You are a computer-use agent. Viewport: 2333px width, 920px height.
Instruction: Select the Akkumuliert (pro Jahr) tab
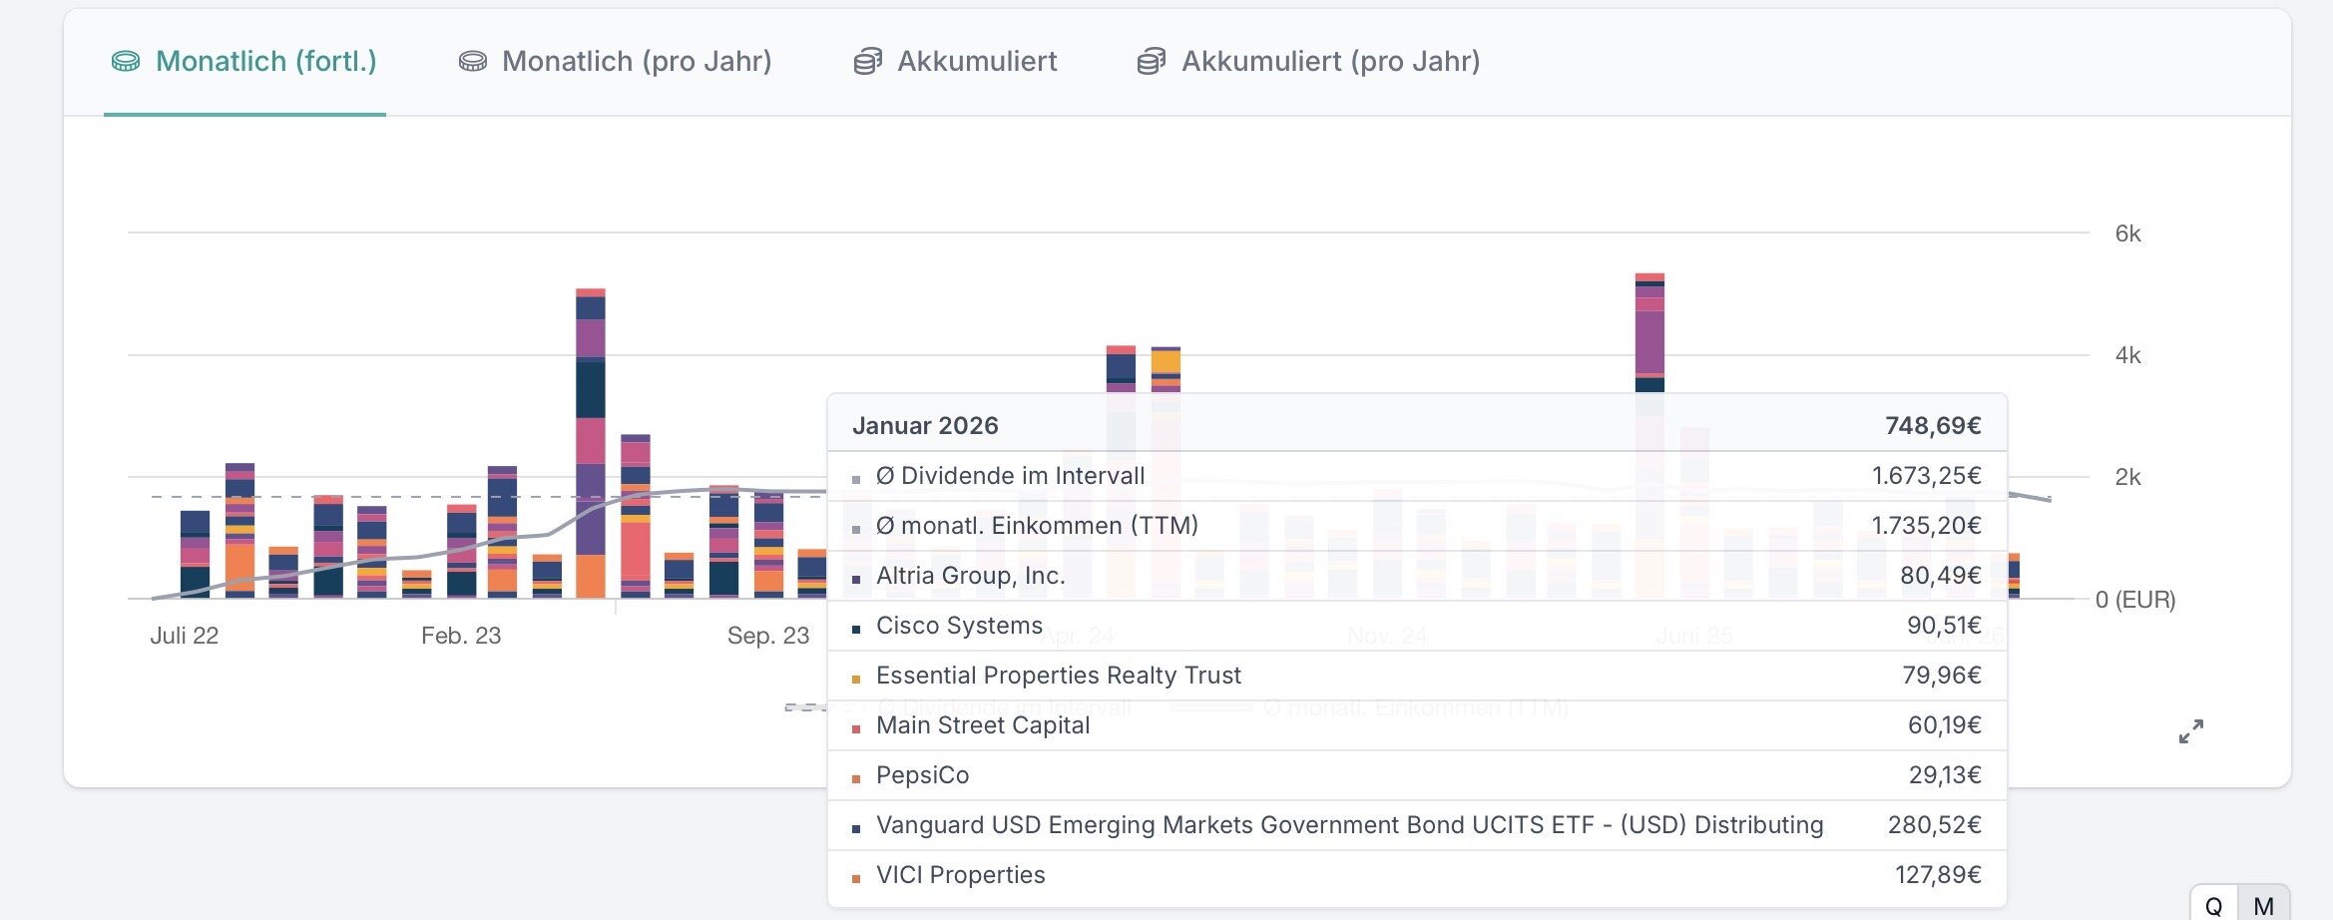click(x=1330, y=62)
